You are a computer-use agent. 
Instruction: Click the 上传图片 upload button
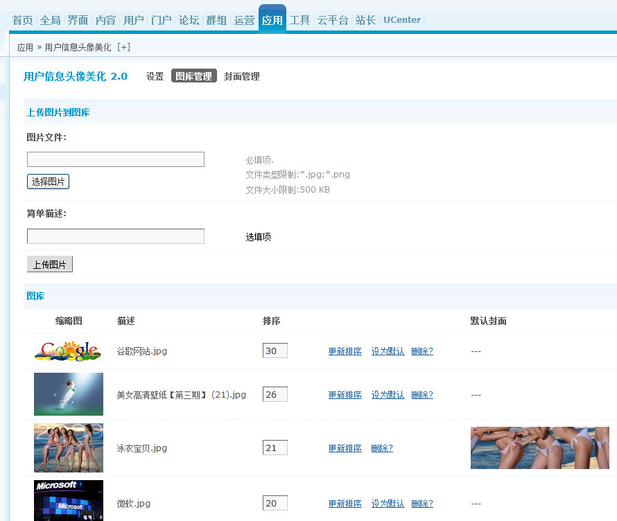tap(49, 263)
